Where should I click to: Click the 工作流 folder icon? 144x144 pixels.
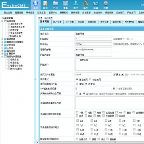(x=5, y=48)
